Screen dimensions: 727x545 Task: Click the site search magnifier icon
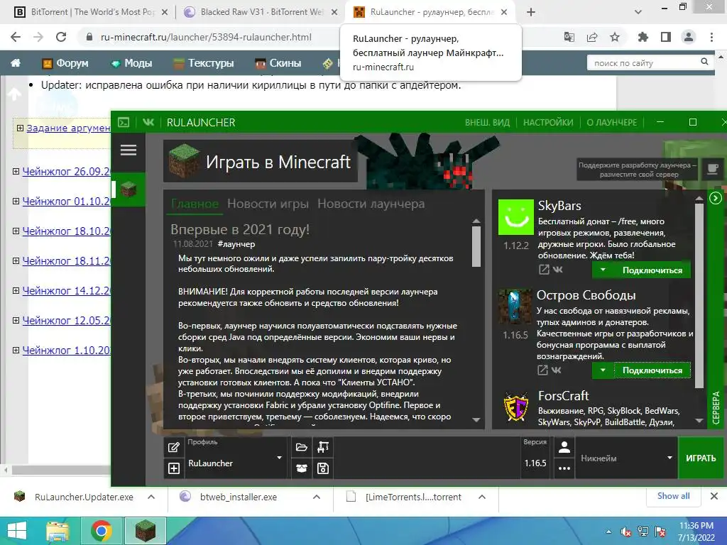(704, 62)
